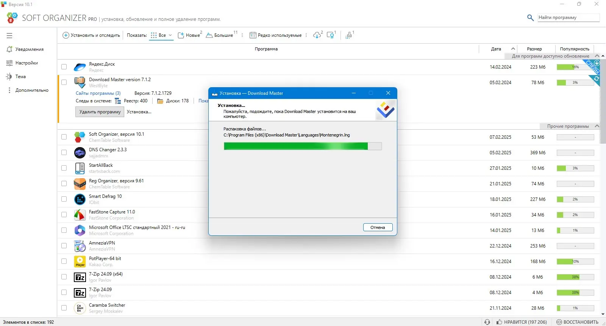The height and width of the screenshot is (326, 606).
Task: Focus the Найти программу search field
Action: (569, 17)
